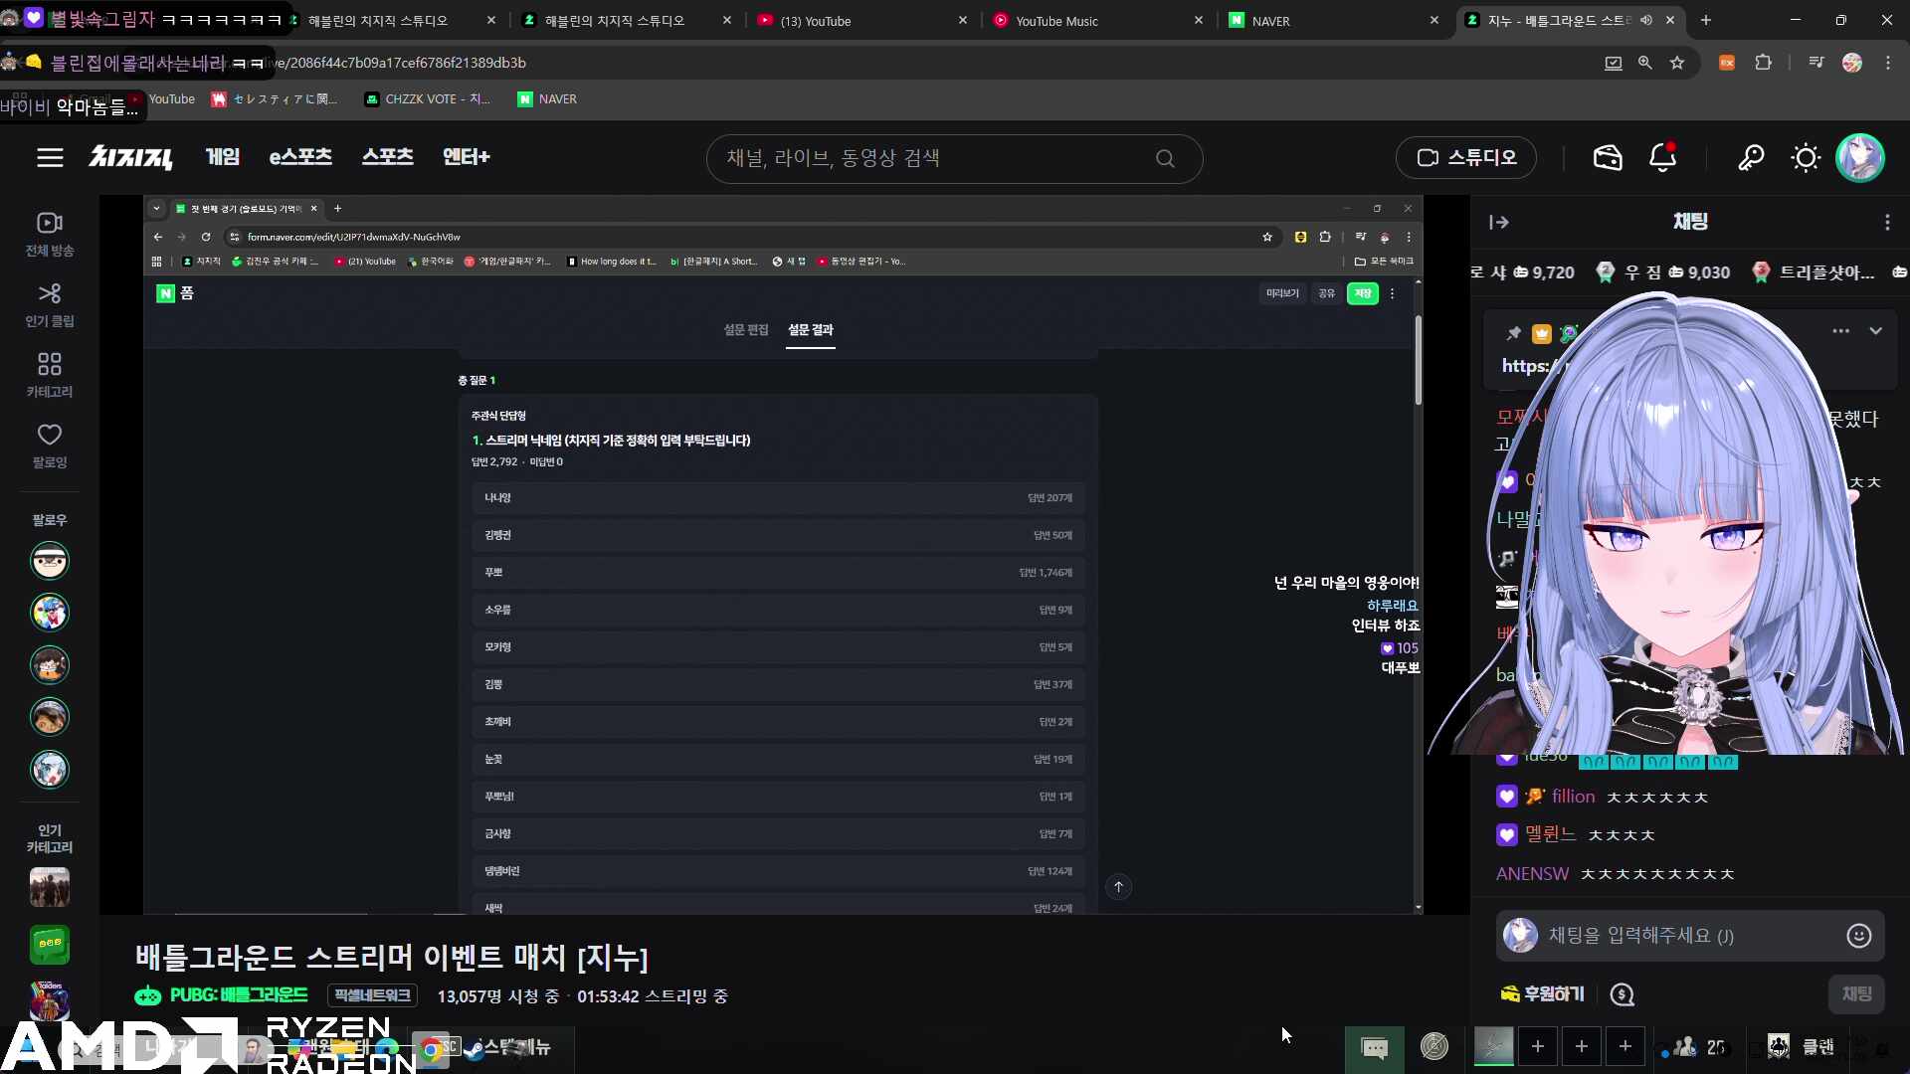This screenshot has height=1074, width=1910.
Task: Open the hamburger menu next to the Chzzk logo
Action: (x=50, y=157)
